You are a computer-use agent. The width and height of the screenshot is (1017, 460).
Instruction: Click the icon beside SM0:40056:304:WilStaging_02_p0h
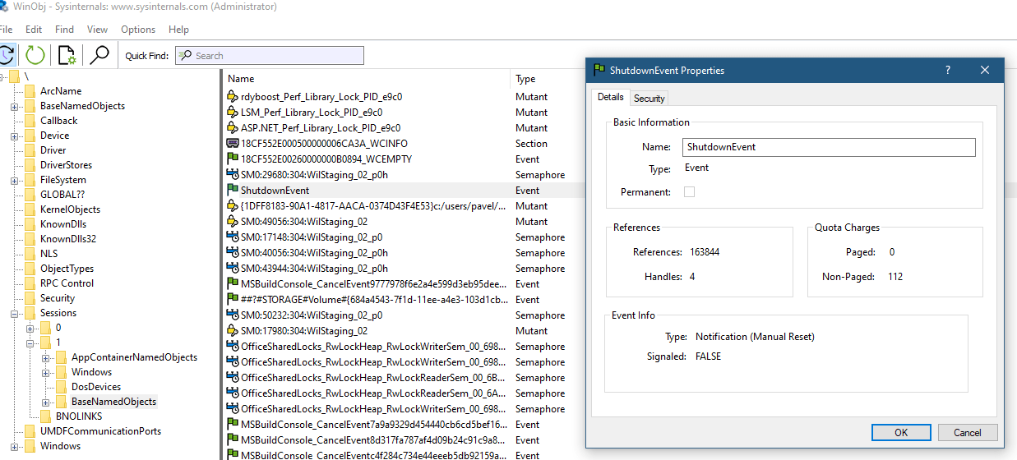233,253
